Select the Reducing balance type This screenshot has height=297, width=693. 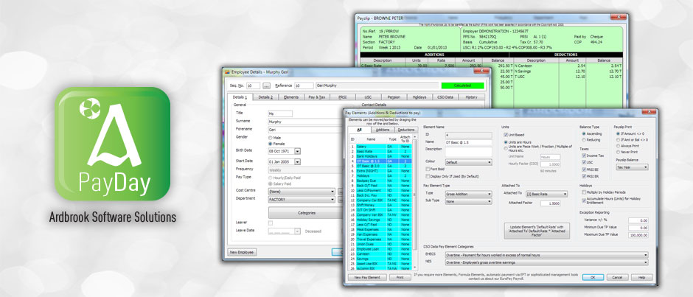(x=585, y=140)
